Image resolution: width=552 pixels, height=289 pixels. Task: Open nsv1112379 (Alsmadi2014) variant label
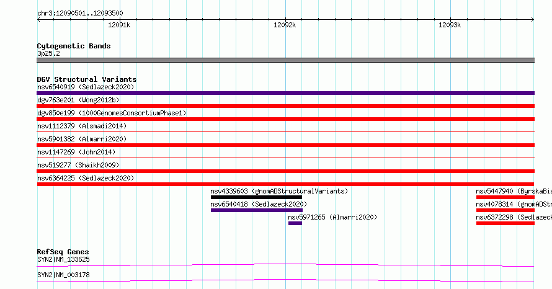tap(82, 126)
